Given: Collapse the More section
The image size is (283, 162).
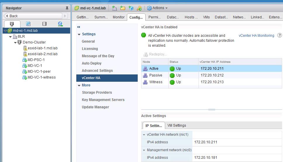Looking at the screenshot, I should tap(79, 86).
